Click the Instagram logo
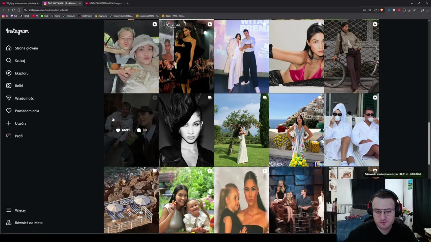The height and width of the screenshot is (242, 431). coord(18,31)
